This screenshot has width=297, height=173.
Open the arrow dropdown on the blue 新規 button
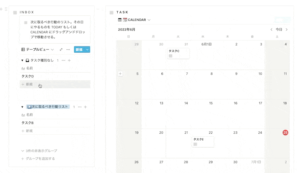(x=87, y=50)
